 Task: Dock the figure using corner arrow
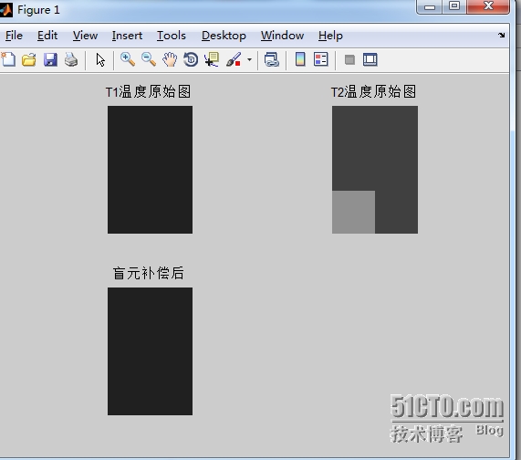pyautogui.click(x=502, y=35)
